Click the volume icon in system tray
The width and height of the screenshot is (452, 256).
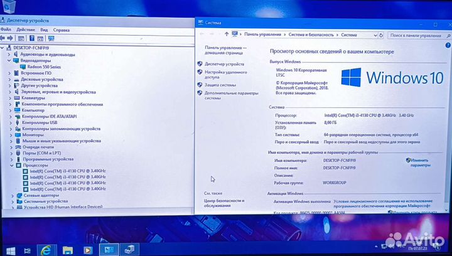[x=391, y=246]
